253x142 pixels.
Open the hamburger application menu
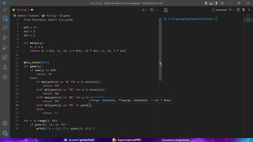(5, 10)
